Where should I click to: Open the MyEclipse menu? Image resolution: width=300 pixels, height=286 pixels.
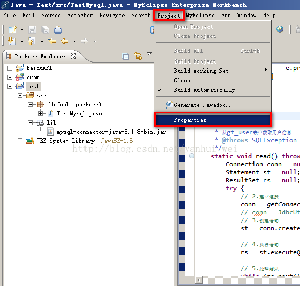pyautogui.click(x=201, y=16)
